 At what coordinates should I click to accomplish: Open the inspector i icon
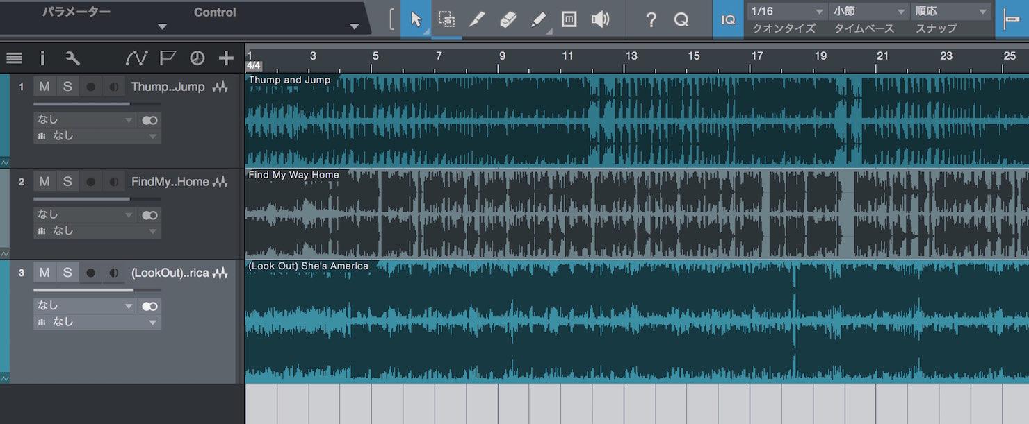pos(42,58)
